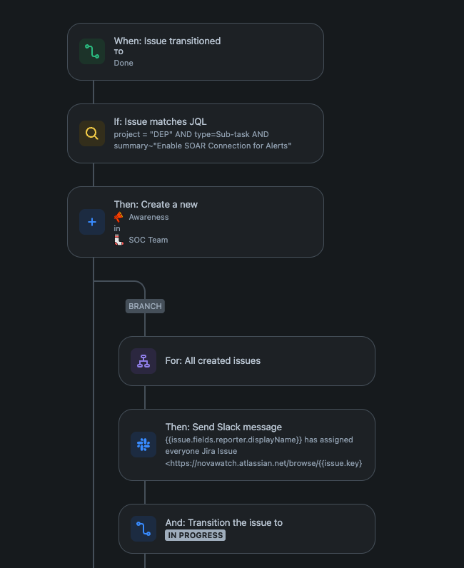Select the Then: Create a new action
Image resolution: width=464 pixels, height=568 pixels.
(196, 222)
